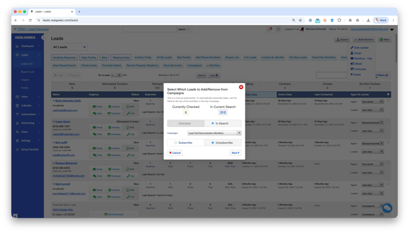Select Assign from Bulk Actions menu

pyautogui.click(x=356, y=53)
